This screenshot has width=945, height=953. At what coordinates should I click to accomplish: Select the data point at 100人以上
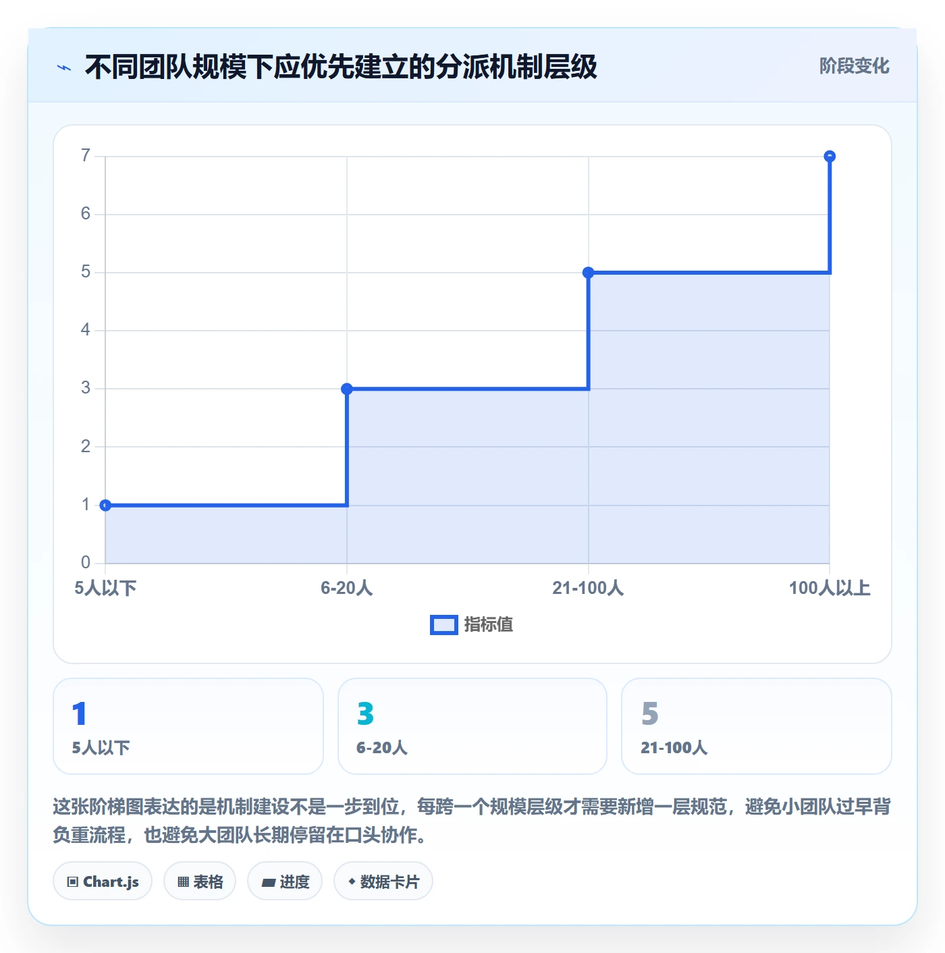(x=830, y=157)
